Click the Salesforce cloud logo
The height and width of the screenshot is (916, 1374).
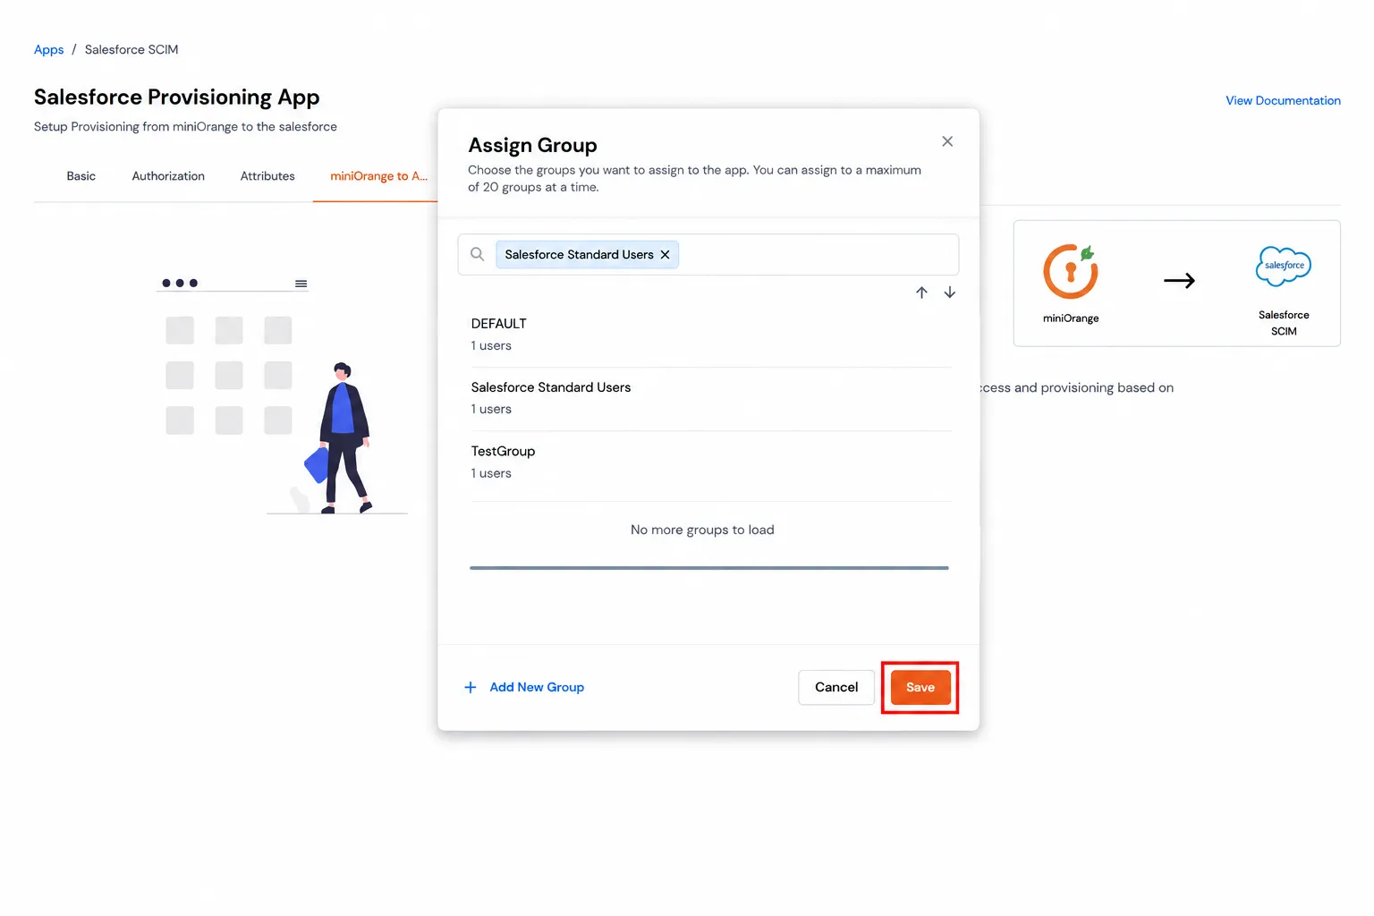coord(1284,266)
